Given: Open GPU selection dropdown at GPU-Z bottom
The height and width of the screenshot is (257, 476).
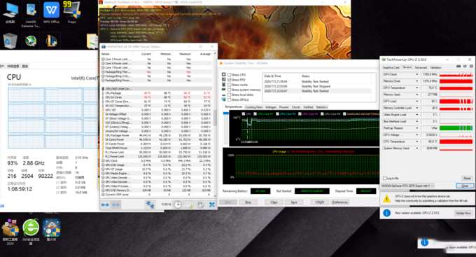Looking at the screenshot, I should pyautogui.click(x=408, y=186).
